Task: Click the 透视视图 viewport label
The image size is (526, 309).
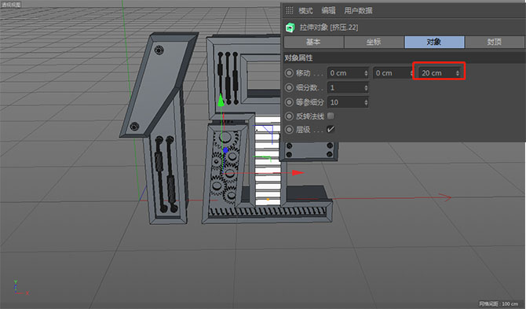Action: click(11, 5)
